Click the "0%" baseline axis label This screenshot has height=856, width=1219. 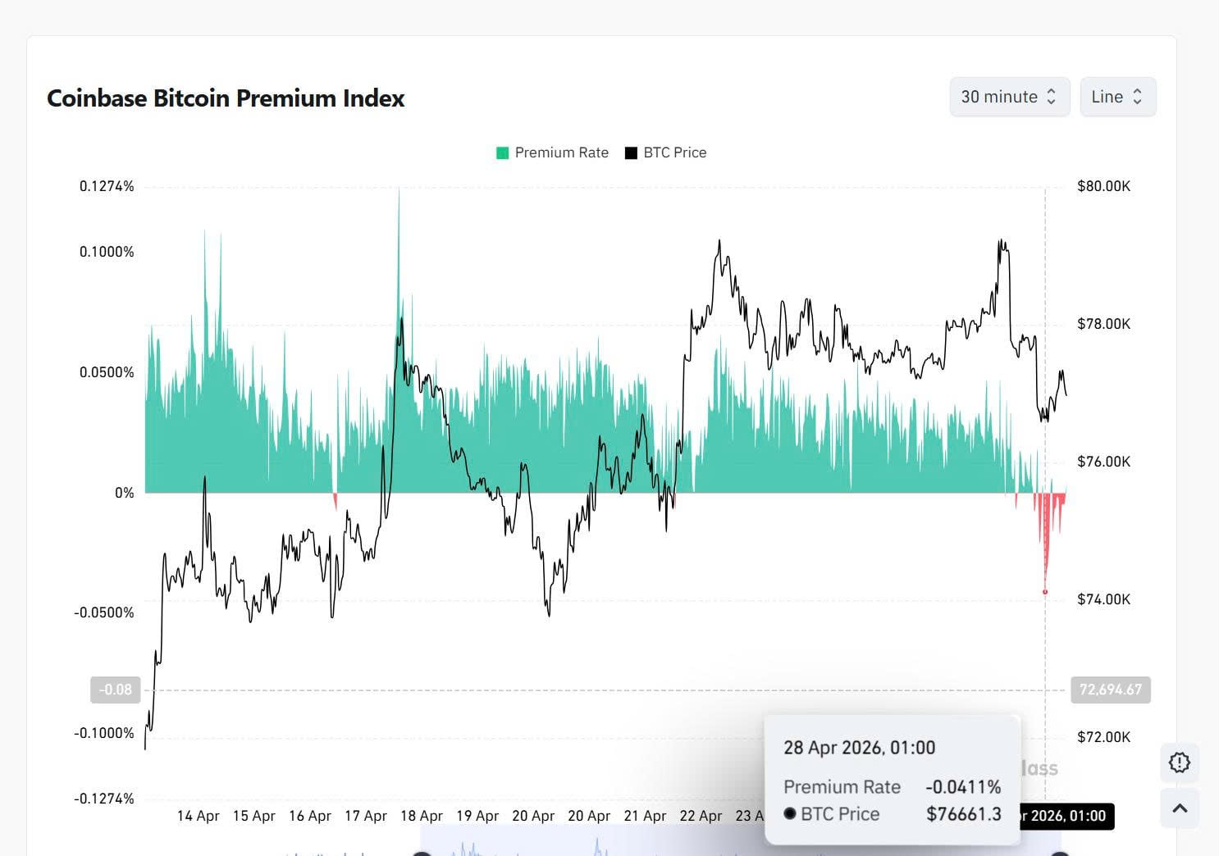[x=124, y=493]
